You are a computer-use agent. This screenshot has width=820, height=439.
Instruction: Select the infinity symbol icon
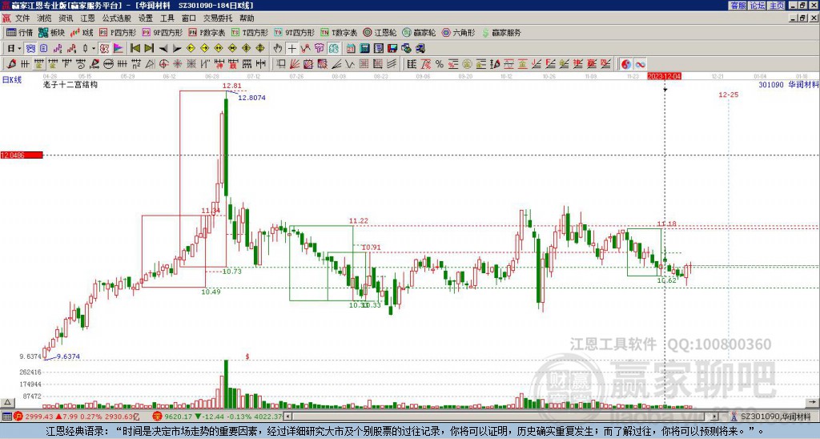coord(640,64)
